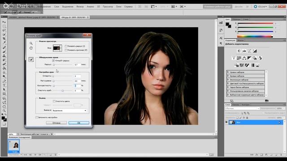
Task: Add a Selective Color adjustment
Action: (257, 65)
